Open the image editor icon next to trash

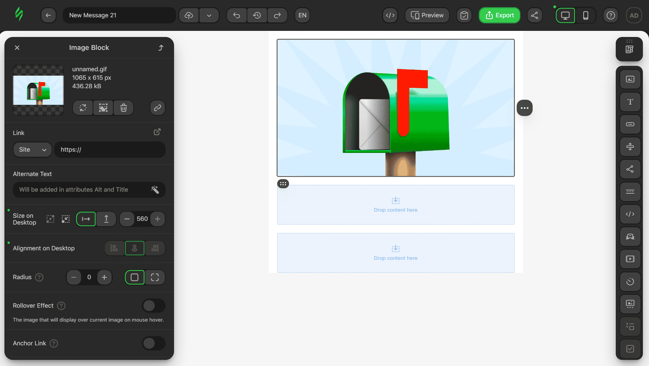(103, 108)
